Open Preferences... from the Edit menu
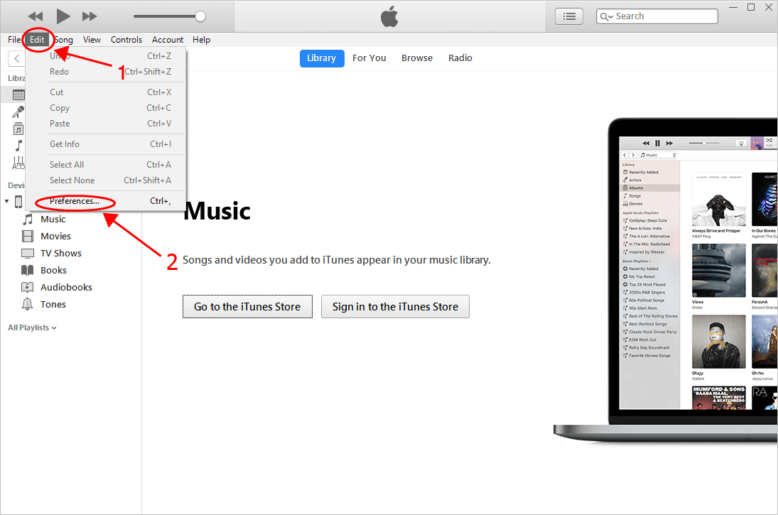Screen dimensions: 778x515 click(106, 201)
